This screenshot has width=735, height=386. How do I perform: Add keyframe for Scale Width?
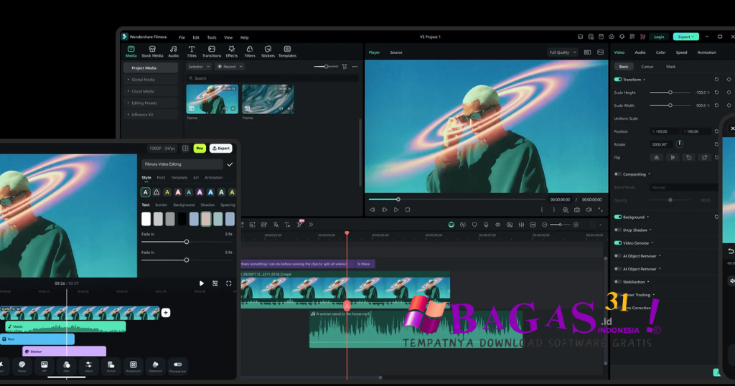(x=729, y=105)
